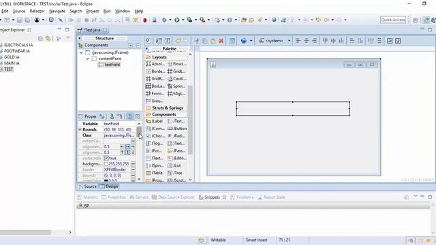Click the Undo arrow in designer toolbar
436x245 pixels.
pos(178,41)
